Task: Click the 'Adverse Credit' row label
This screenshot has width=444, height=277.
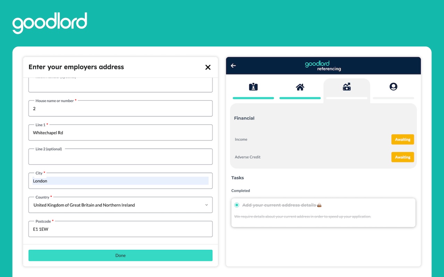Action: [x=248, y=157]
